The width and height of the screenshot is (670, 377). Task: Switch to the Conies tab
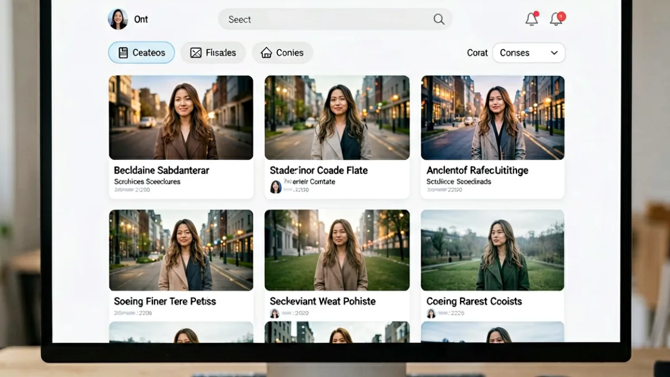pyautogui.click(x=282, y=53)
